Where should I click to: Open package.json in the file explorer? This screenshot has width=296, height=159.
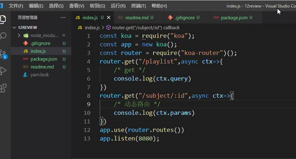pyautogui.click(x=41, y=59)
